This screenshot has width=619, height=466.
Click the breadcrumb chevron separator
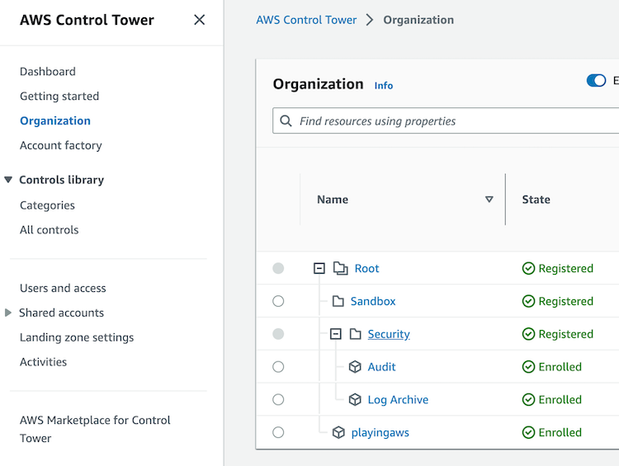370,20
